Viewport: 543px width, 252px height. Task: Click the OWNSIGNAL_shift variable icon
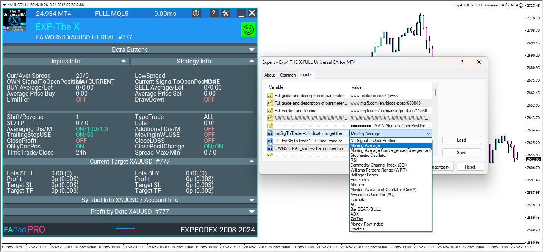270,148
